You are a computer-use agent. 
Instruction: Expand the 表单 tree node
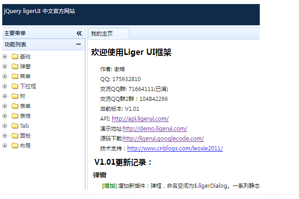point(5,106)
